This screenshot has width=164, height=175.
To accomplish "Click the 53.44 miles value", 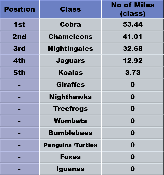I will 133,24.
